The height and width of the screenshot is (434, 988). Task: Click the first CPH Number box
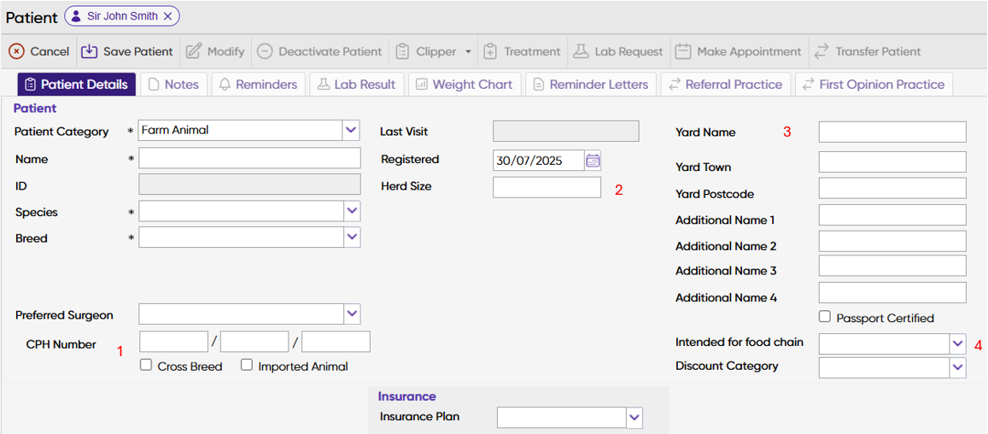click(x=174, y=341)
